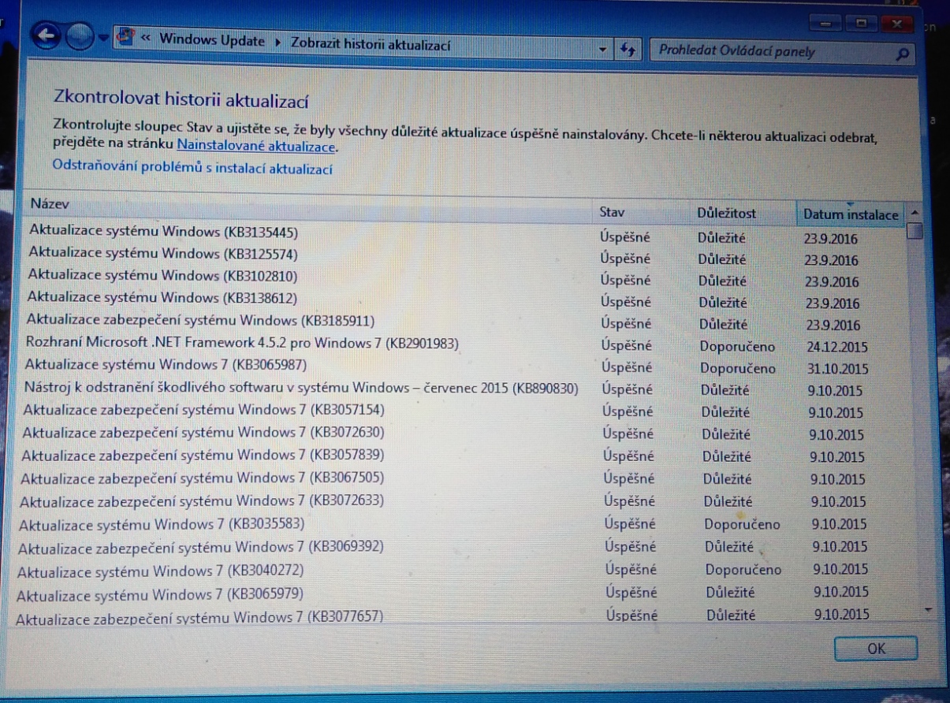This screenshot has width=950, height=703.
Task: Select security update row KB3057154
Action: coord(465,411)
